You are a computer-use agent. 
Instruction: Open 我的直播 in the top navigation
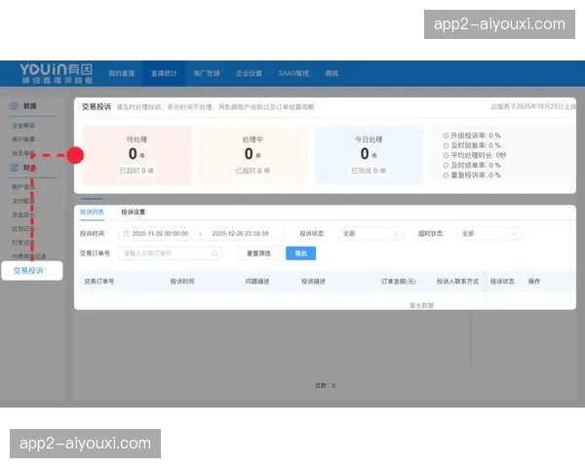122,73
